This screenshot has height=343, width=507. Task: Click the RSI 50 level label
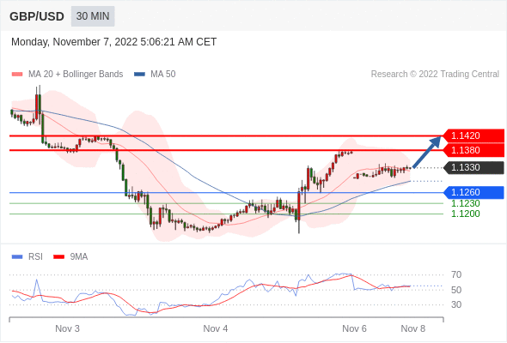point(456,290)
